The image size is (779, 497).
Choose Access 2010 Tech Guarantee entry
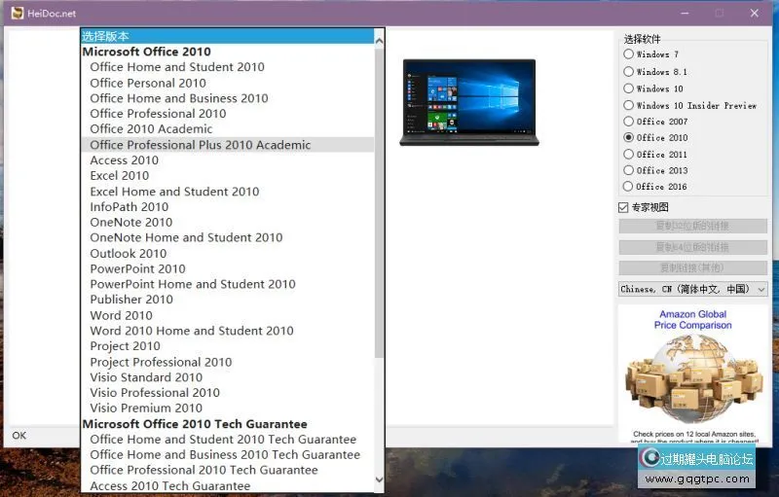170,486
